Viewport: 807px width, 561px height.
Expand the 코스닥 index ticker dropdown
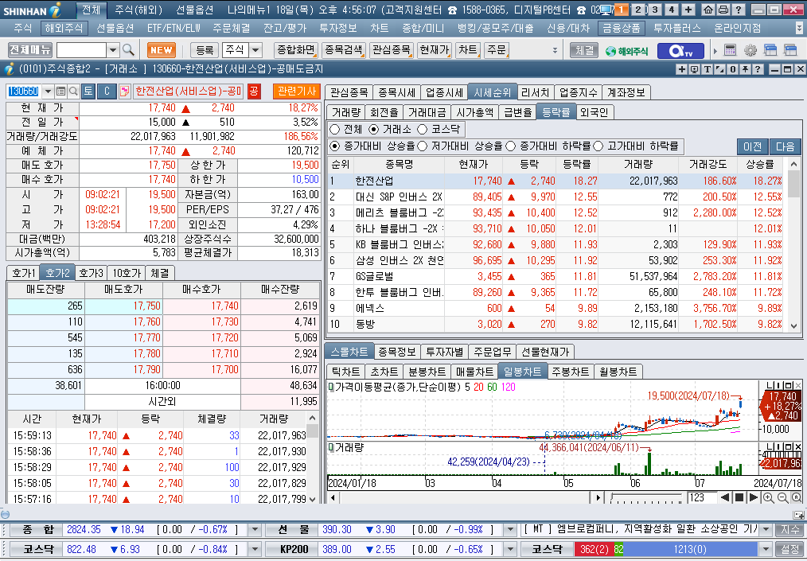[x=255, y=549]
